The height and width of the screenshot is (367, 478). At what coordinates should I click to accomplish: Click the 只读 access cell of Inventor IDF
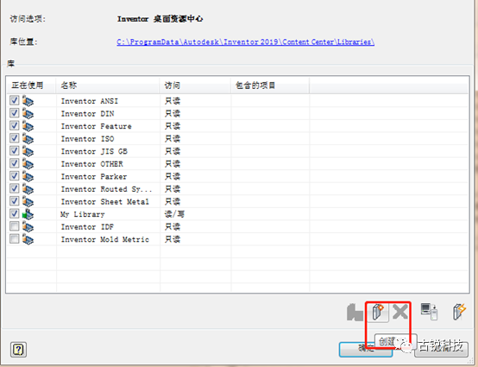(x=173, y=226)
